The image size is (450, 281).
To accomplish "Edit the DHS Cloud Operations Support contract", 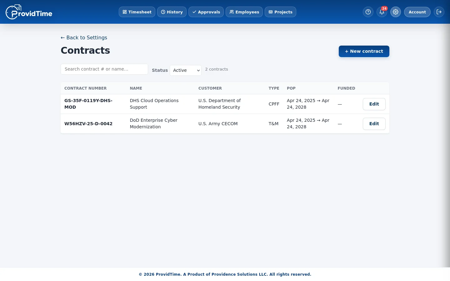I will pos(374,104).
